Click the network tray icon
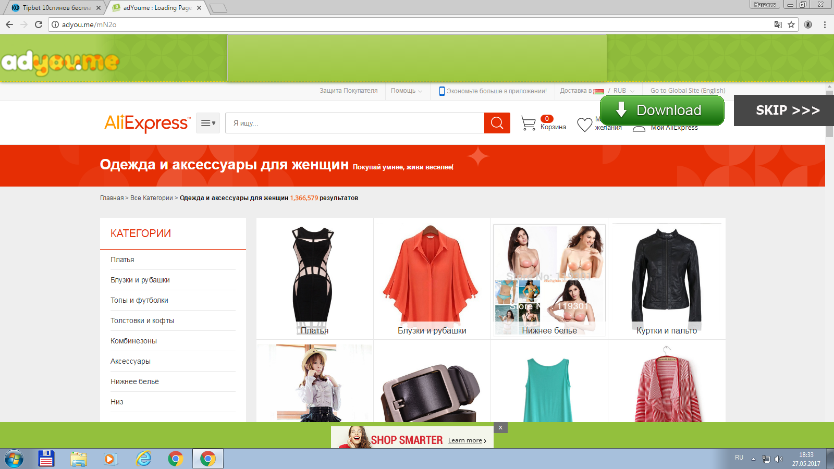The image size is (834, 469). point(766,459)
